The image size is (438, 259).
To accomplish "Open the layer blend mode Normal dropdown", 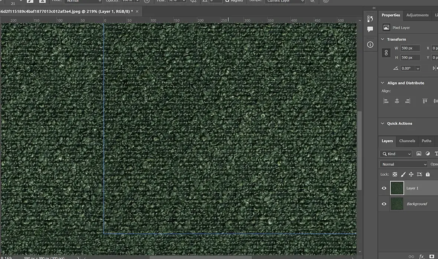I will point(403,164).
